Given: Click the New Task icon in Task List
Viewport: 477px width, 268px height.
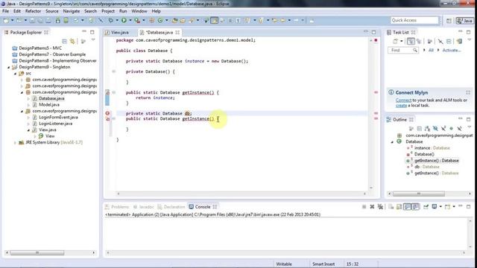Looking at the screenshot, I should coord(396,42).
